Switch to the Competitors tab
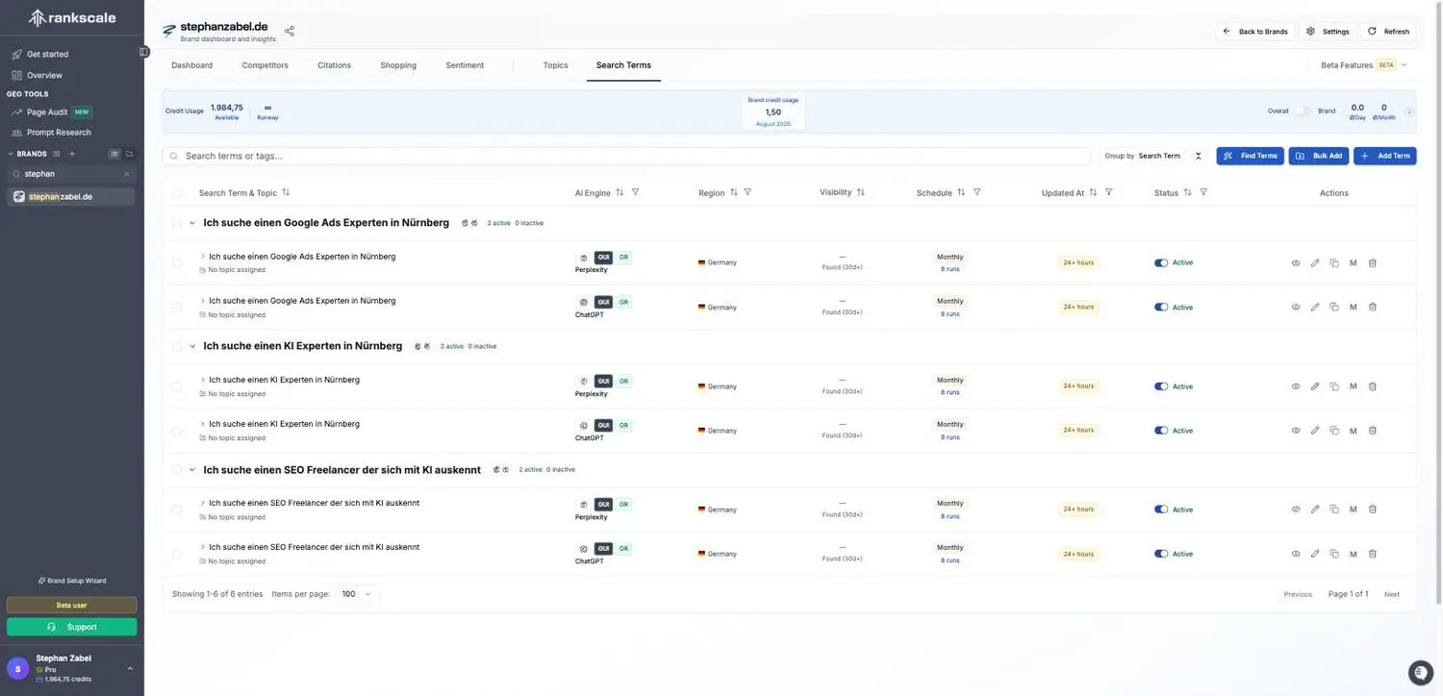This screenshot has height=696, width=1443. (266, 65)
